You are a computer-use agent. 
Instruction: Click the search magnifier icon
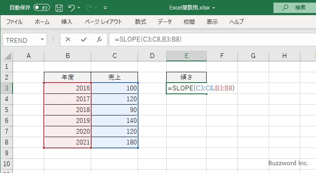pos(285,8)
